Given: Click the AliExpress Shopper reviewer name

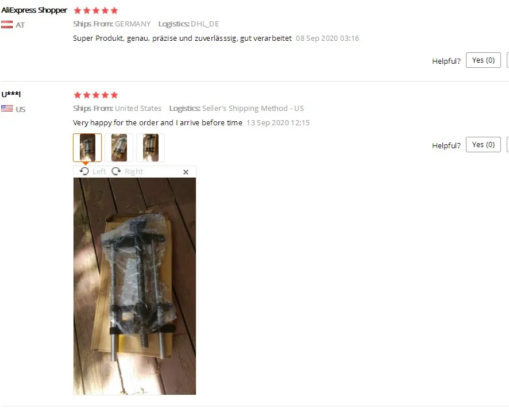Looking at the screenshot, I should click(x=34, y=10).
